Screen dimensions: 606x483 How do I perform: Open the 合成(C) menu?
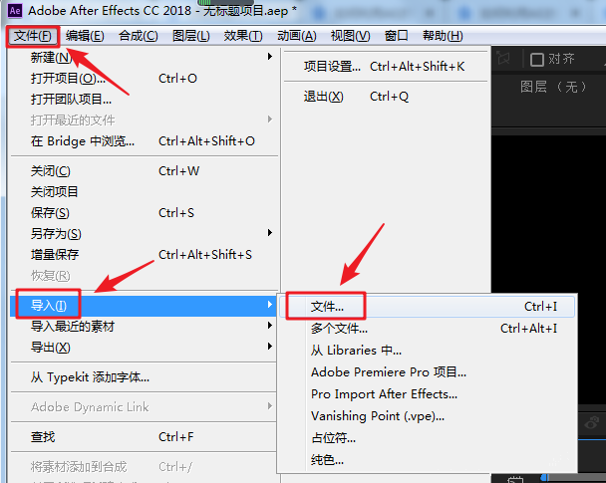tap(138, 36)
